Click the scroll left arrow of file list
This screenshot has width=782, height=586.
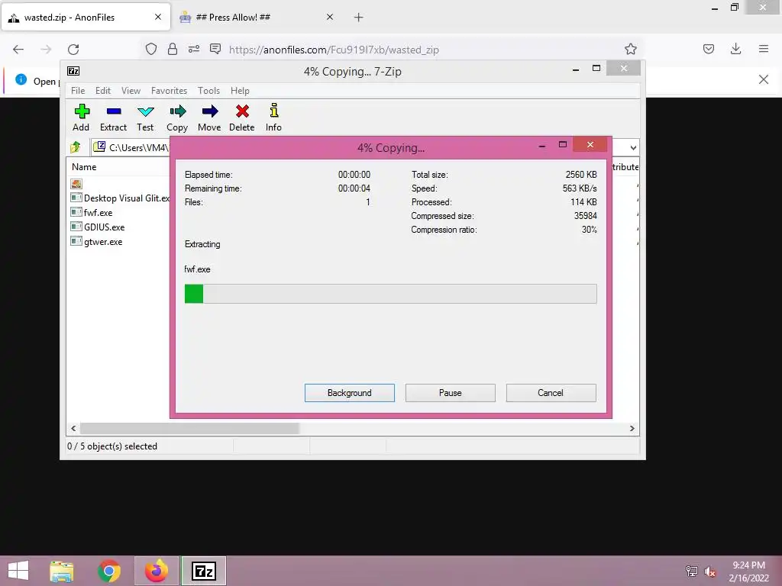point(74,429)
